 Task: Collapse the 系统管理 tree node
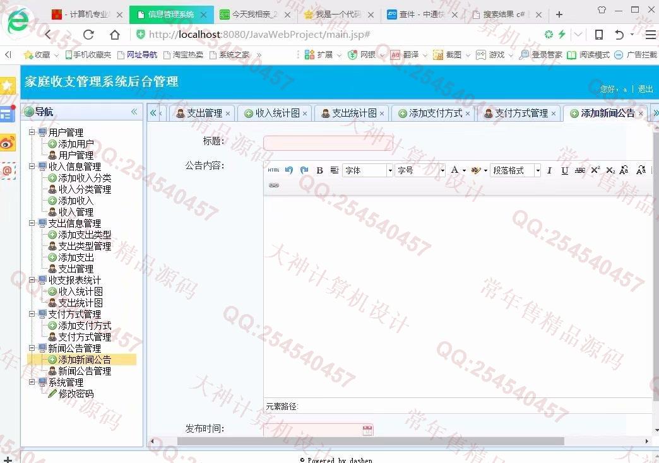[32, 382]
